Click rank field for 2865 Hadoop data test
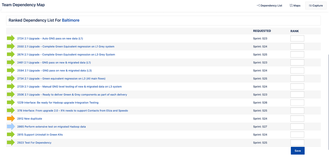The height and width of the screenshot is (159, 329). [x=297, y=126]
